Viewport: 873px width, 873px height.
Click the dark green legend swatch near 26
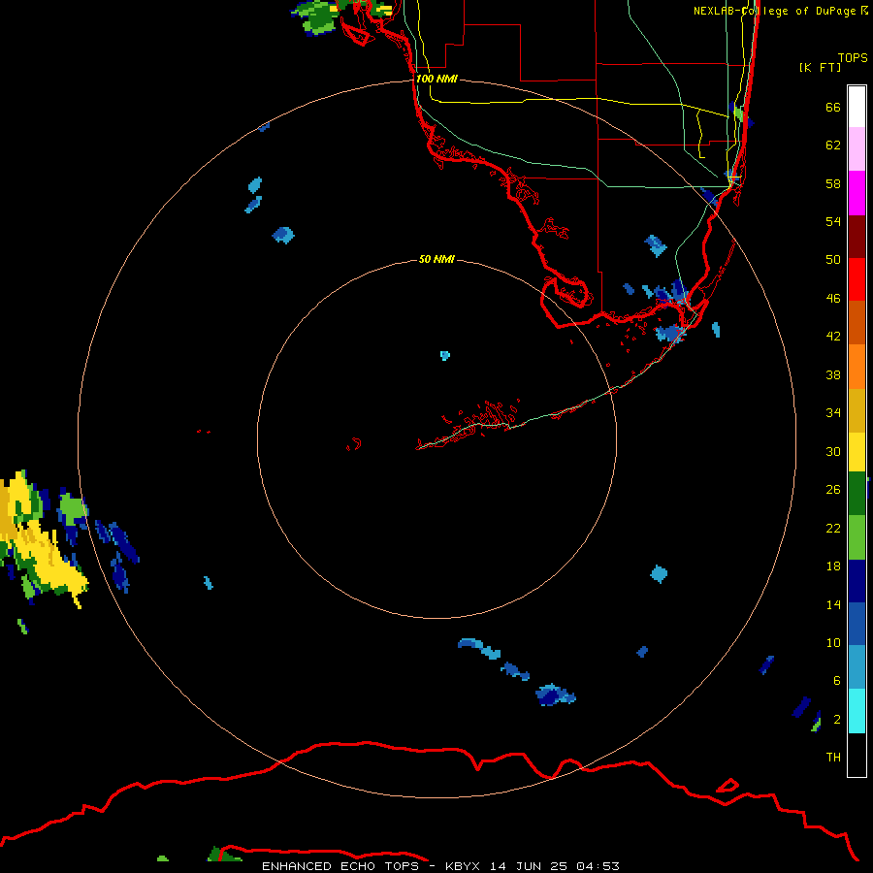pos(857,494)
